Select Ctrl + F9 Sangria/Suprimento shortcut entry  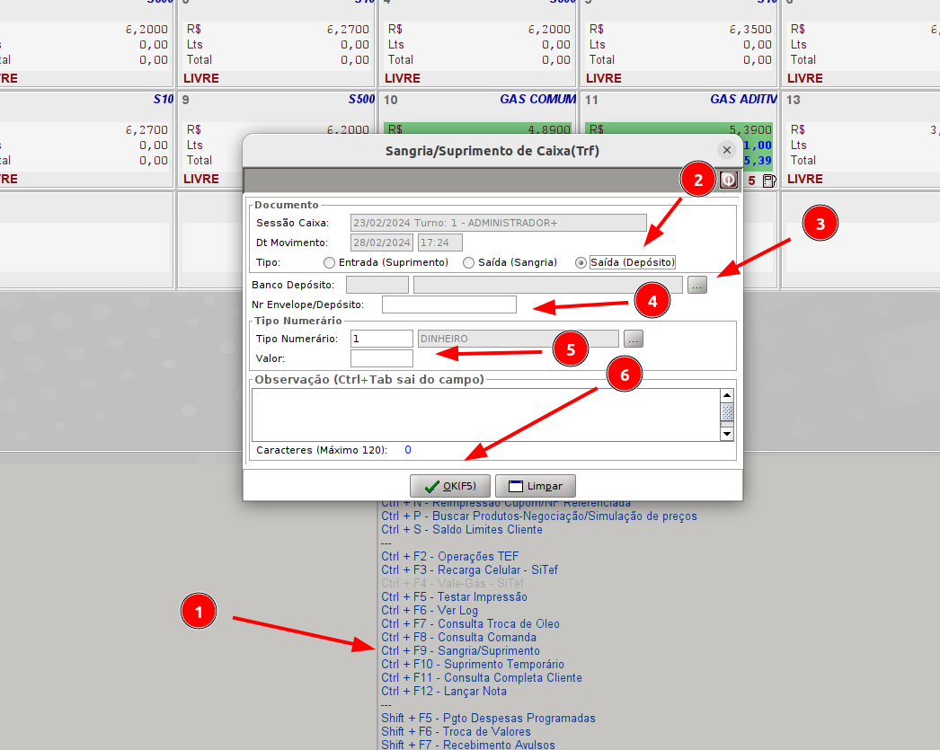[460, 651]
